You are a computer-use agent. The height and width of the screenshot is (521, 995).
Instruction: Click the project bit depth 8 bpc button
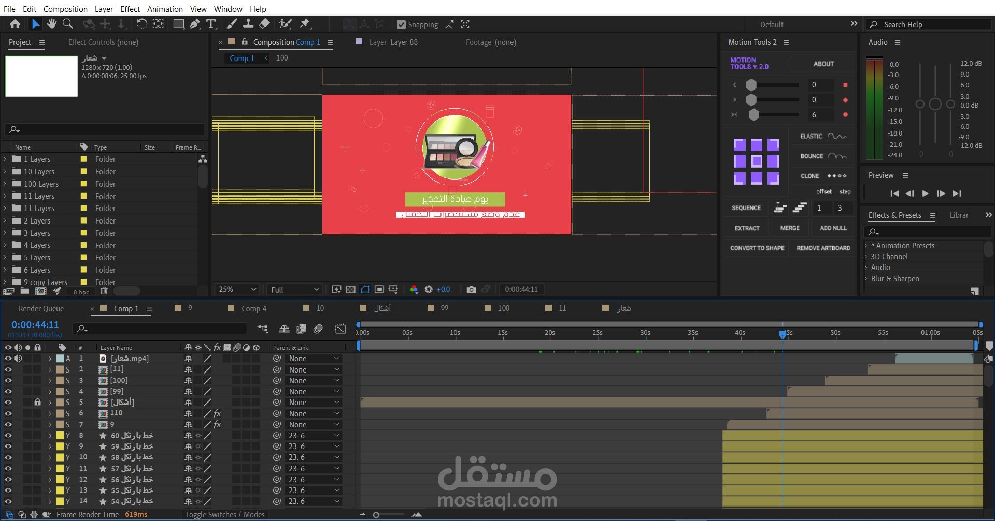click(81, 292)
